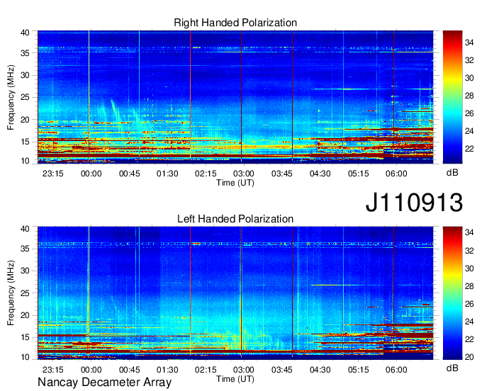Screen dimensions: 482x391
Task: Click the 30 dB value on Right Handed colorbar
Action: point(469,78)
